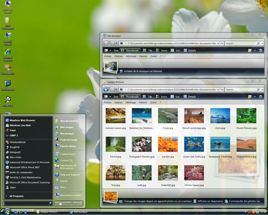Viewport: 268px width, 215px height.
Task: Click help icon in Sample Pictures toolbar
Action: tap(260, 96)
